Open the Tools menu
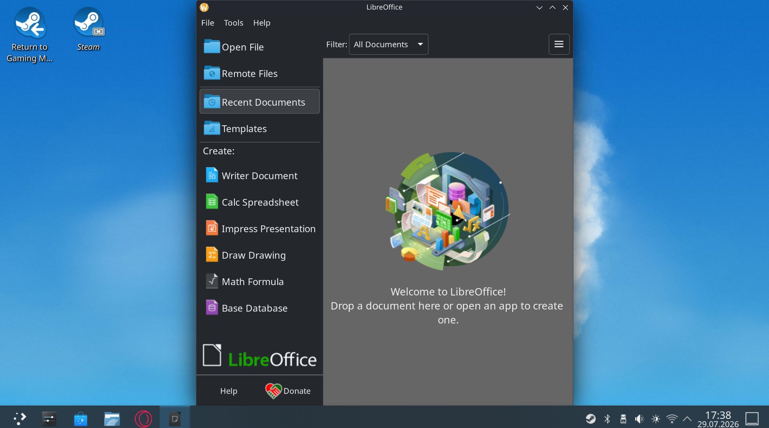Image resolution: width=769 pixels, height=428 pixels. [x=233, y=23]
